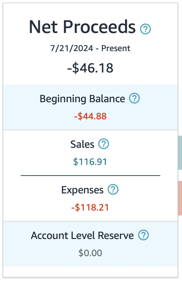Click the blank white footer under Account Level Reserve

click(90, 272)
